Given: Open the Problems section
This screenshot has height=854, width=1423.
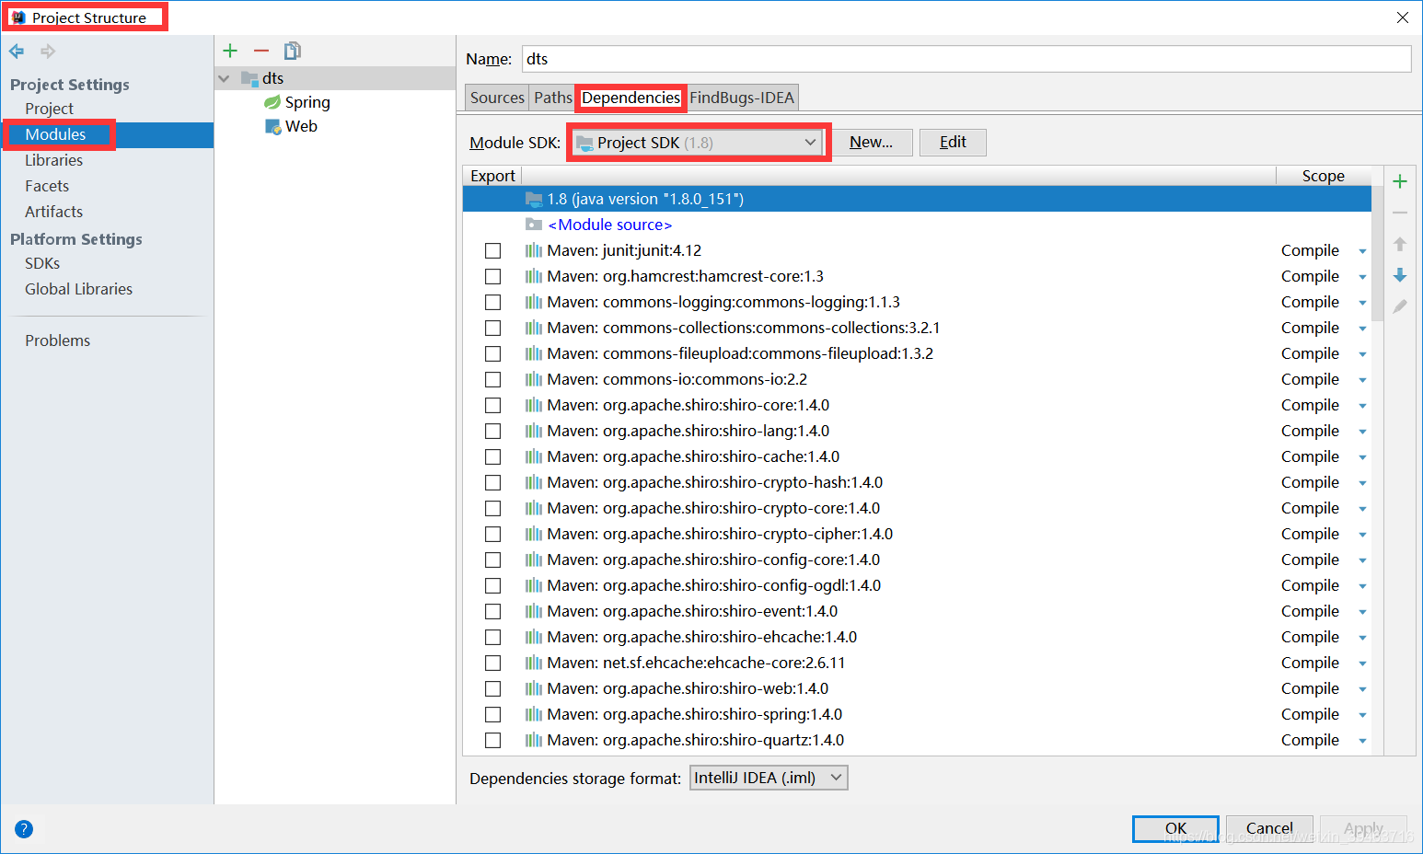Looking at the screenshot, I should 57,340.
